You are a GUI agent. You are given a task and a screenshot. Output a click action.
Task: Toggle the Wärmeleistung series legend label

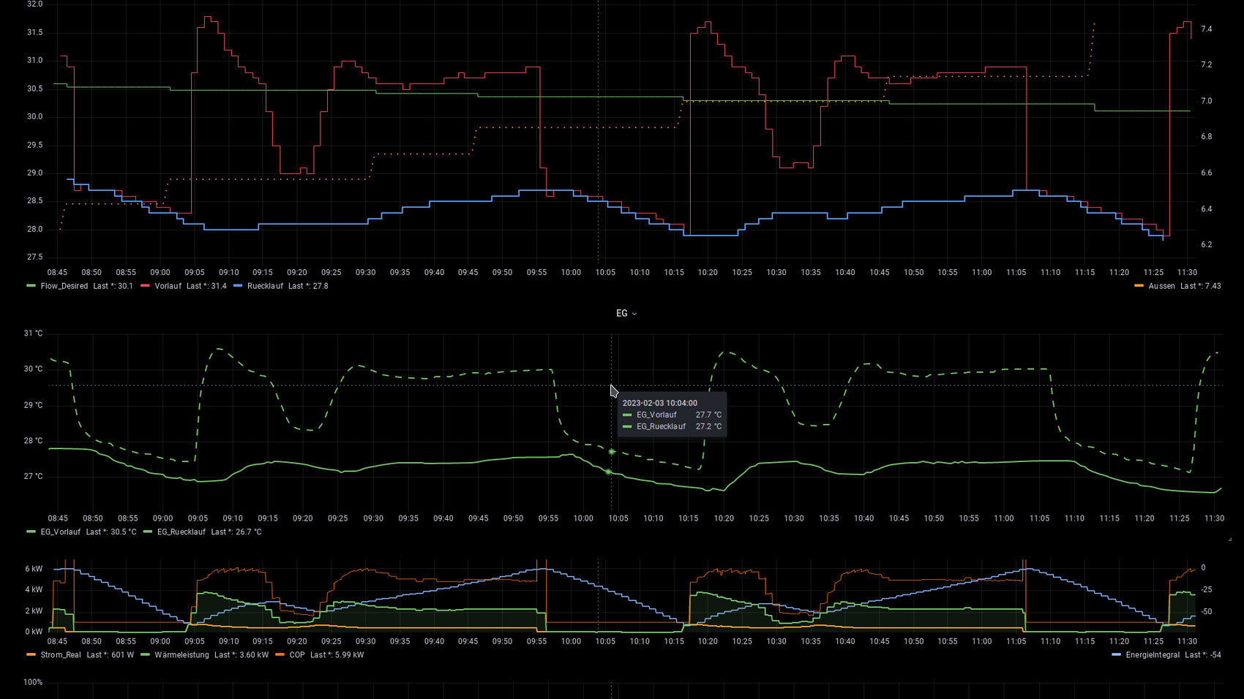(181, 654)
